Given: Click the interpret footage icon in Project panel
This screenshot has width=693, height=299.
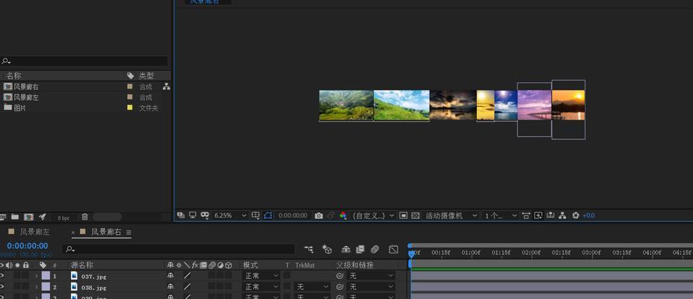Looking at the screenshot, I should 3,217.
